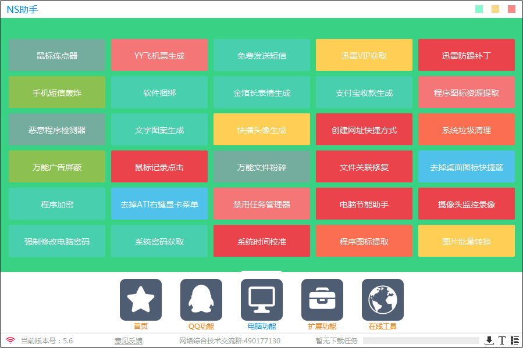Switch to the 首页 tab

pyautogui.click(x=140, y=325)
